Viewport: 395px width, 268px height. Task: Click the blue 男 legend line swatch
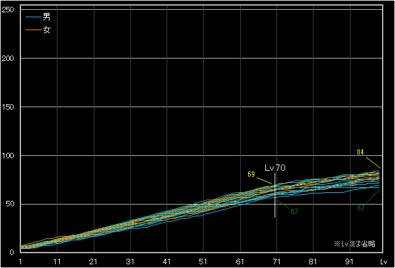coord(33,17)
